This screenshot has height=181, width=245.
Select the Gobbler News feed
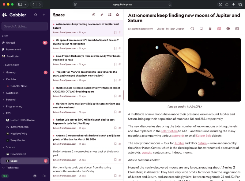click(25, 86)
